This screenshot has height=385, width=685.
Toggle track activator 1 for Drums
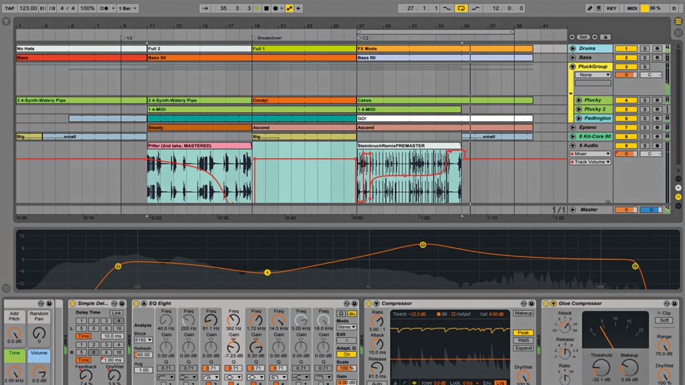625,49
